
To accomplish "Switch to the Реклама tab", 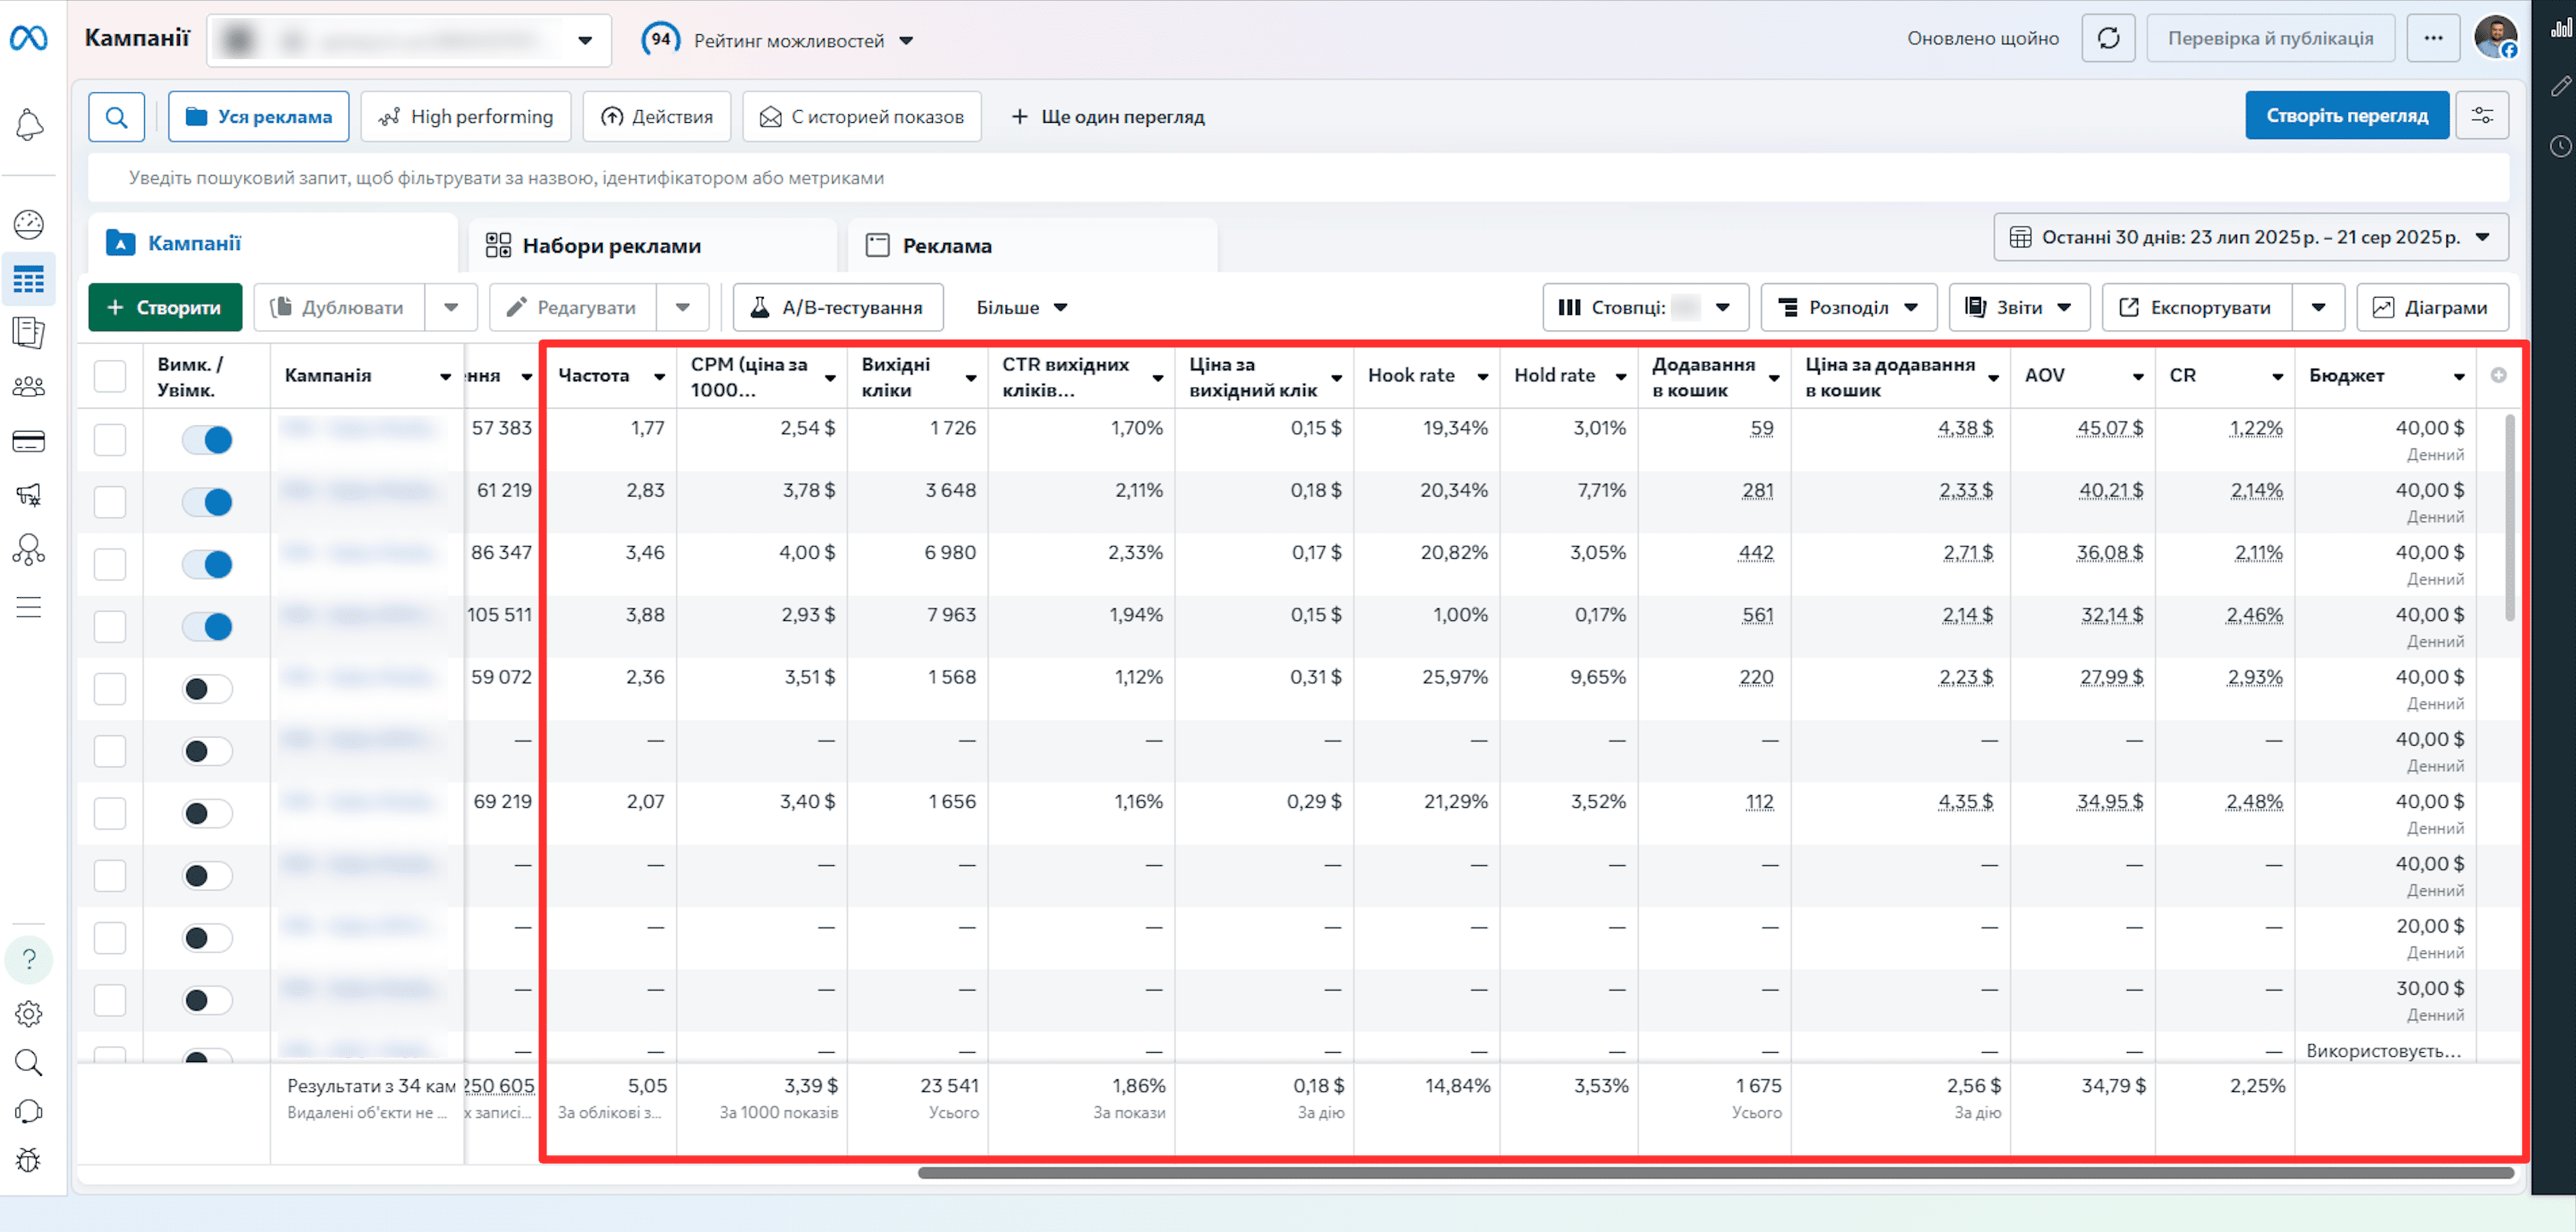I will pos(1032,246).
